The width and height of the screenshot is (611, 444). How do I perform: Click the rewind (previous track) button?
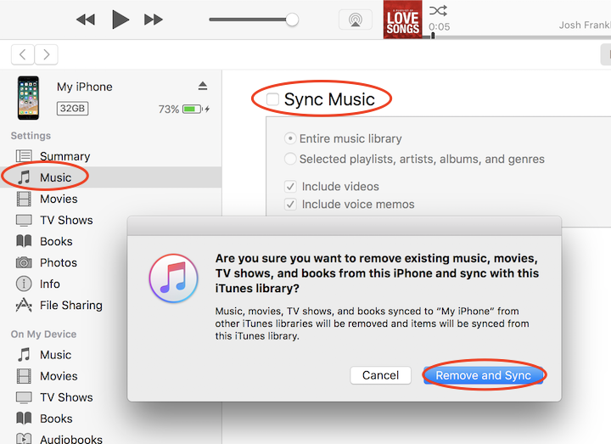[86, 20]
